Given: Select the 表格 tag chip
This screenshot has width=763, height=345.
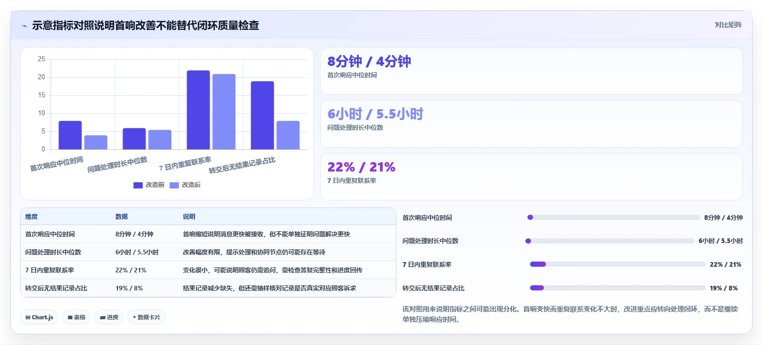Looking at the screenshot, I should [76, 317].
